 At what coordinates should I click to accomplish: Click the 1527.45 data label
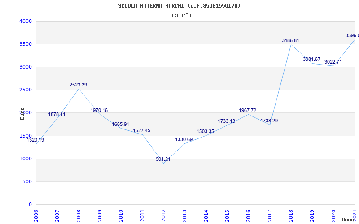[142, 130]
